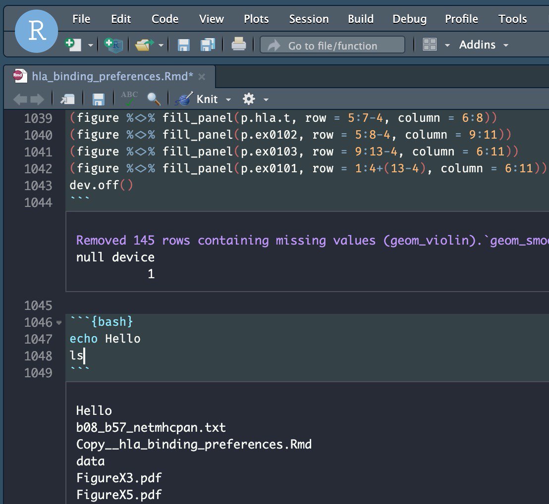
Task: Open the Knit options dropdown arrow
Action: click(228, 100)
